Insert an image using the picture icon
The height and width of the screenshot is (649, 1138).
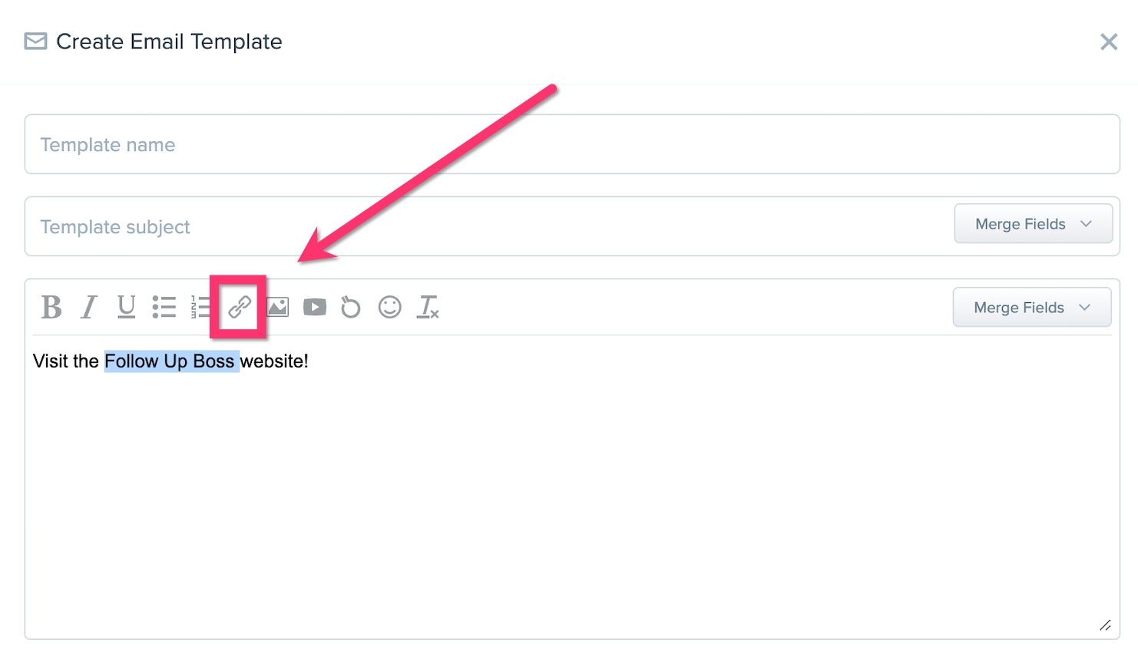[x=277, y=307]
